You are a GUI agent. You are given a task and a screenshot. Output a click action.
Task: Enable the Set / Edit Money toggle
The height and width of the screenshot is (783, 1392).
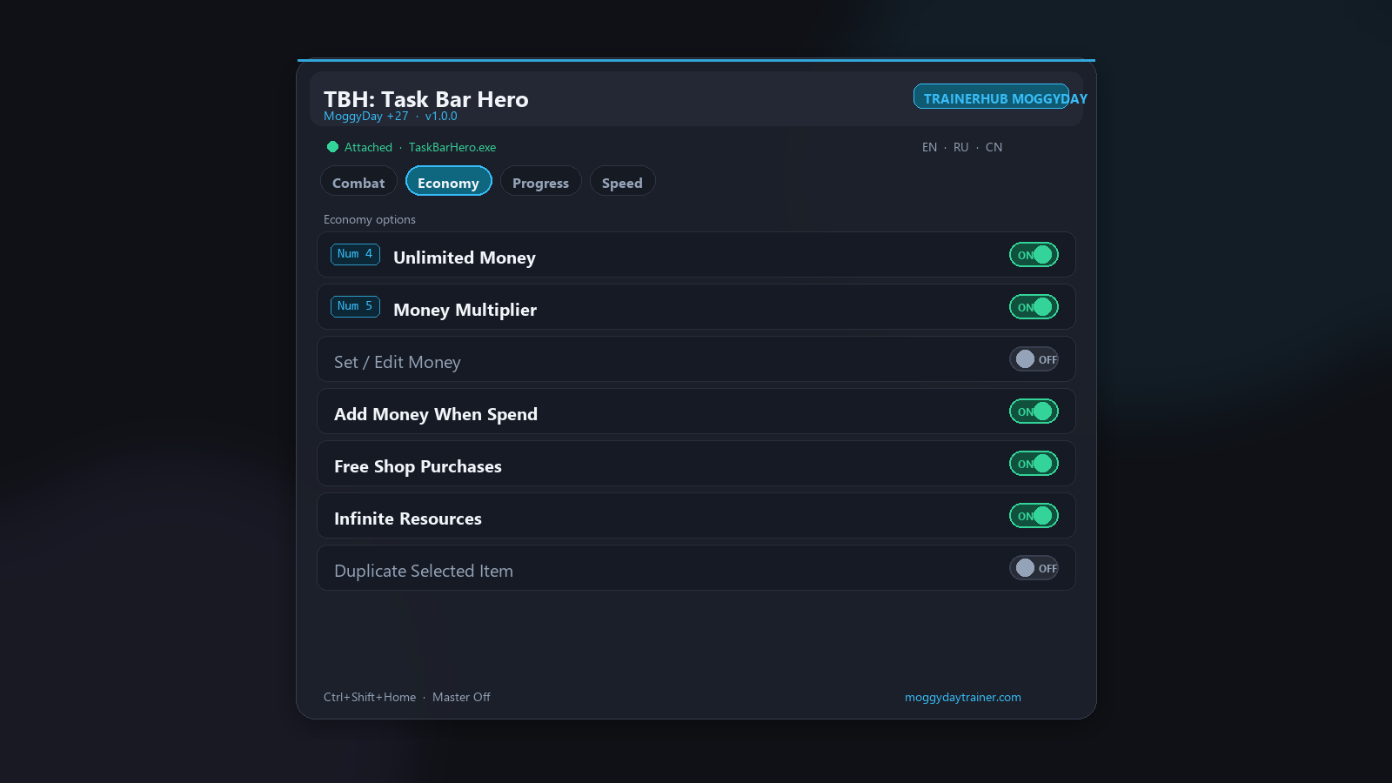(x=1034, y=359)
